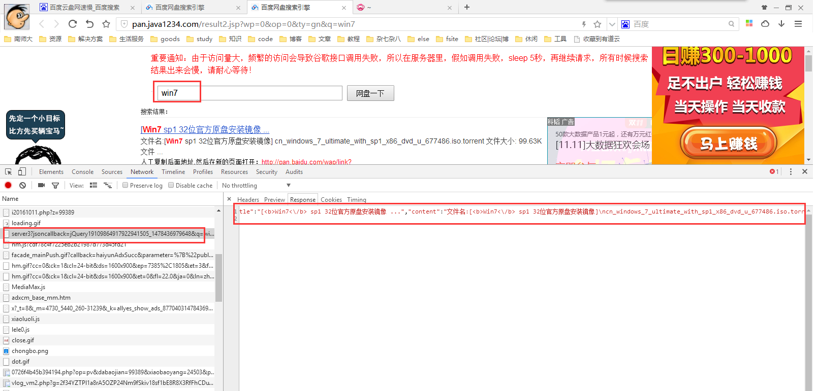
Task: Click the magnifier icon in search box
Action: click(731, 24)
